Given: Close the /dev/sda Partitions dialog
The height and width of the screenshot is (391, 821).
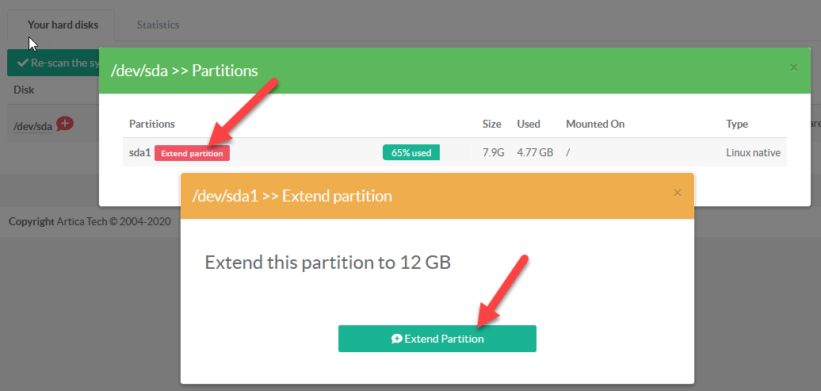Looking at the screenshot, I should 794,68.
